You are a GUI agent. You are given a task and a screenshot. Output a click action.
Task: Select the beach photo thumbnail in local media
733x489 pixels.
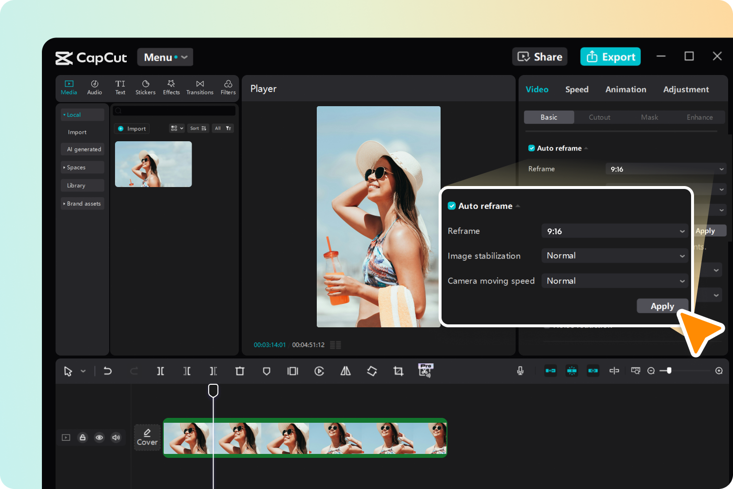coord(153,164)
